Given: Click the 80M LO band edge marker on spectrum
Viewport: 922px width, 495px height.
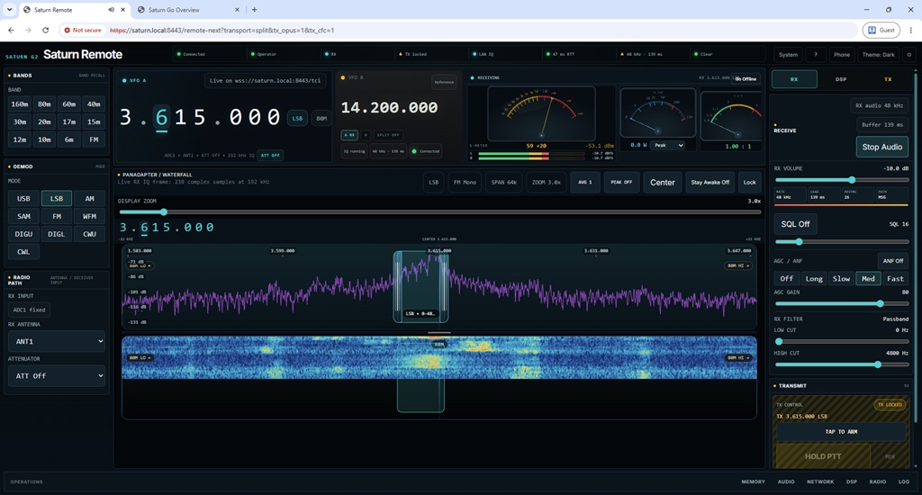Looking at the screenshot, I should pyautogui.click(x=140, y=265).
